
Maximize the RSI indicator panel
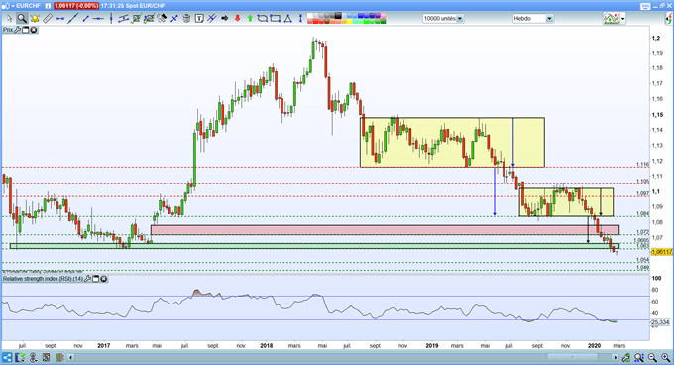pyautogui.click(x=96, y=279)
